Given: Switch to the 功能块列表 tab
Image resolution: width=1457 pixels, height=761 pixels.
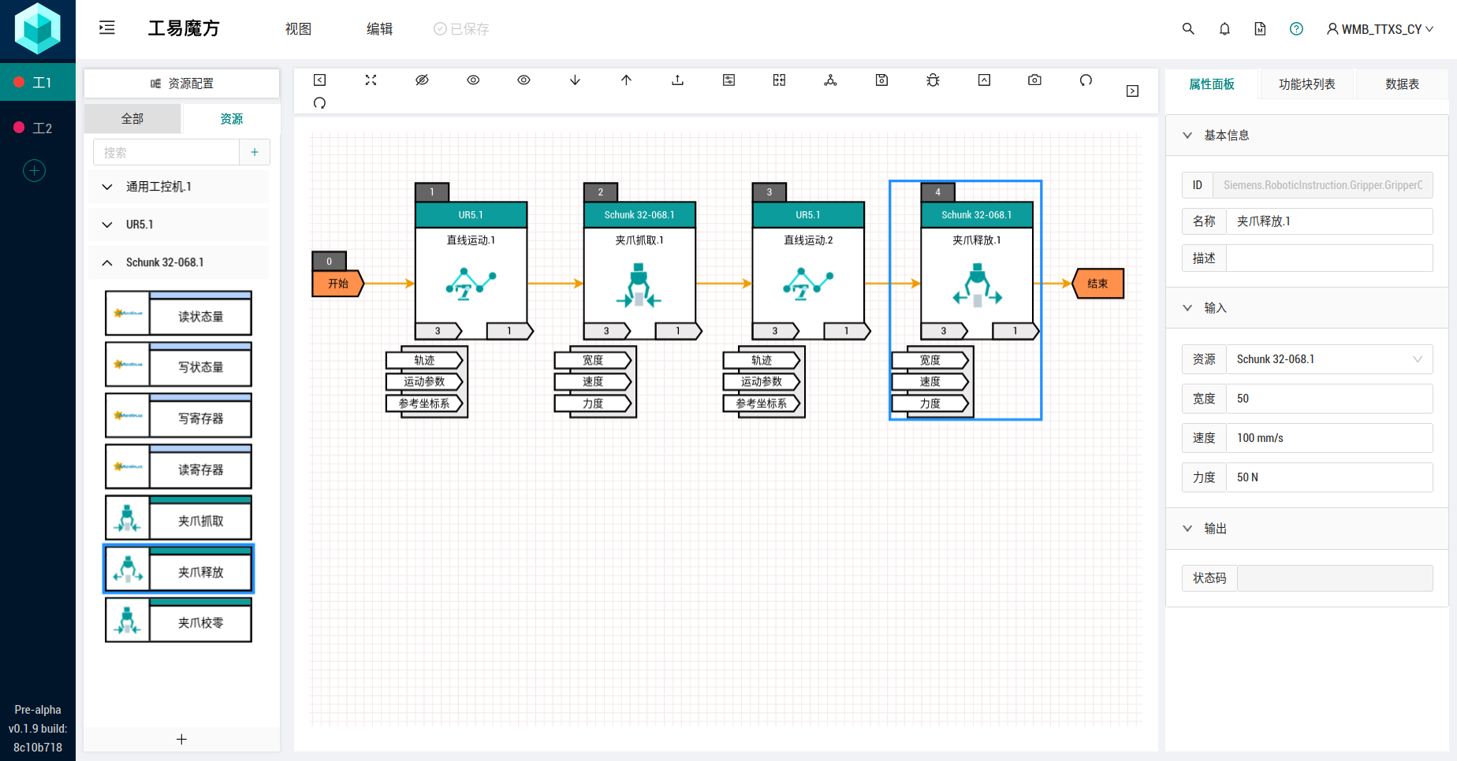Looking at the screenshot, I should click(1307, 84).
